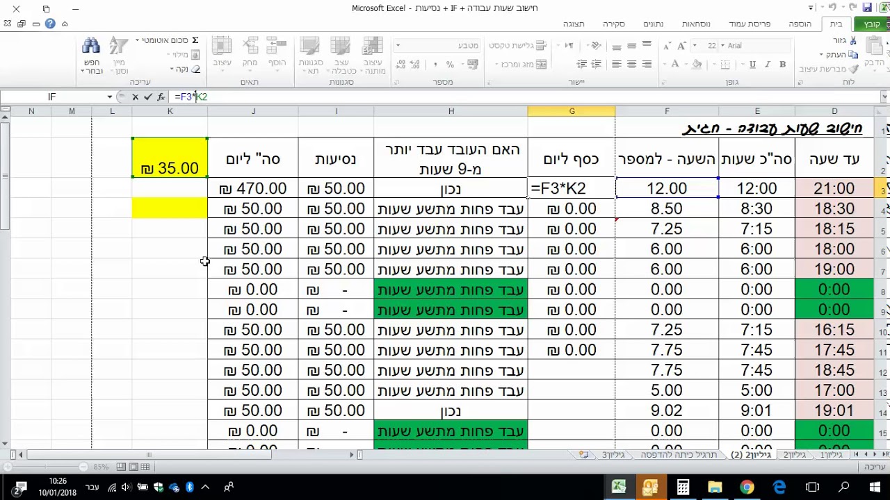Screen dimensions: 890x500
Task: Switch to sheet tab גיליון2
Action: coord(795,455)
